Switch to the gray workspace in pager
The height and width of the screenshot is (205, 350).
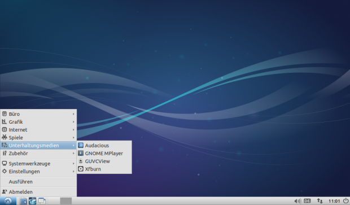pyautogui.click(x=66, y=201)
